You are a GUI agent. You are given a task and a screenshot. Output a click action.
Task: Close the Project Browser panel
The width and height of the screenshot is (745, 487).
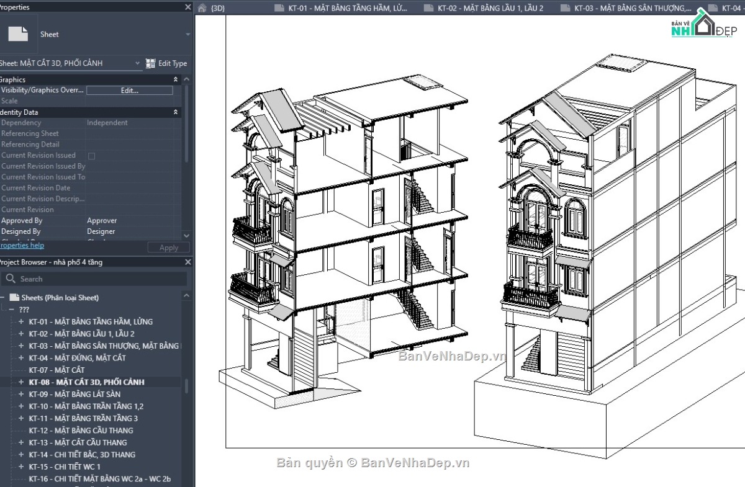pyautogui.click(x=188, y=262)
